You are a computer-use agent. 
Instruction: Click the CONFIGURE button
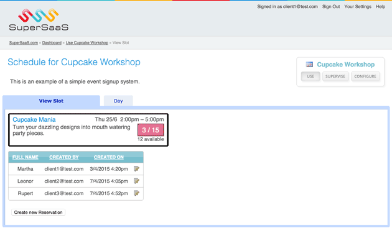click(x=365, y=76)
